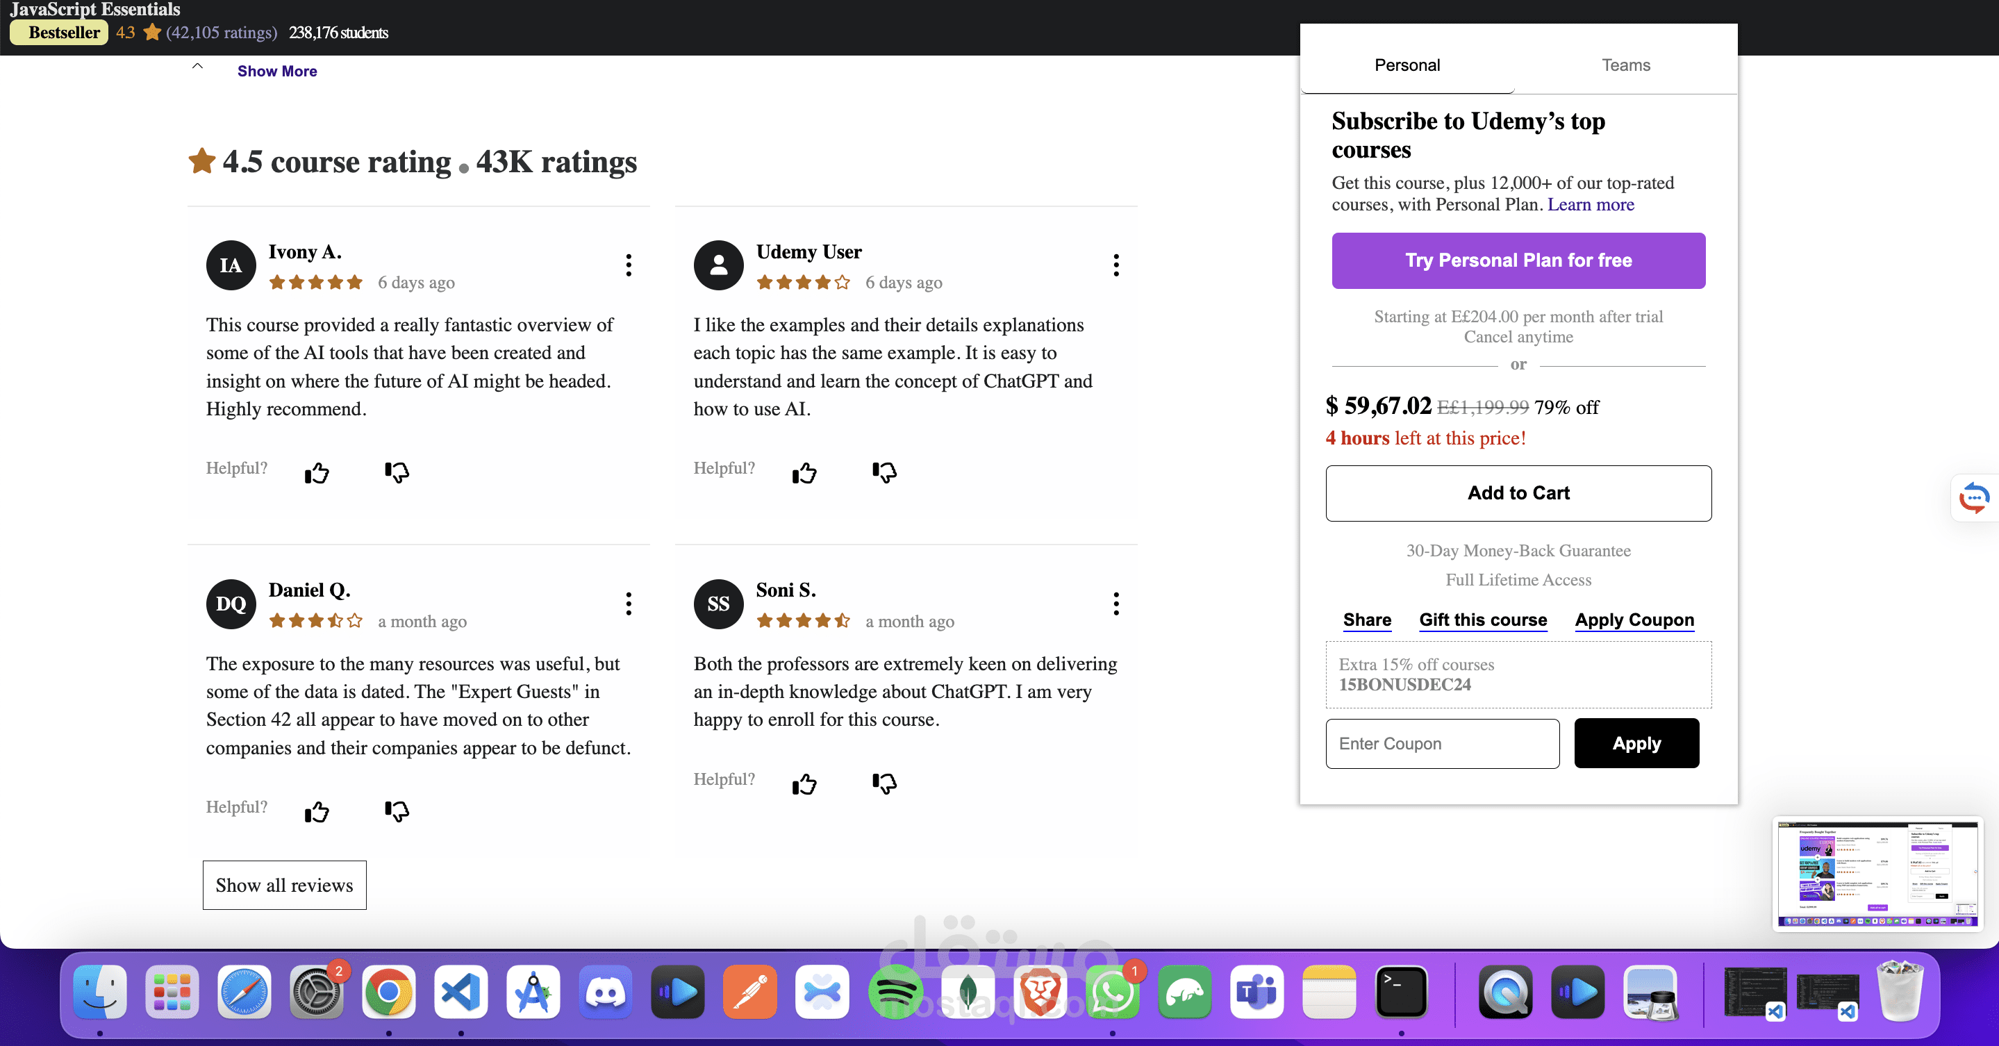Click the floating chat refresh icon

point(1973,497)
